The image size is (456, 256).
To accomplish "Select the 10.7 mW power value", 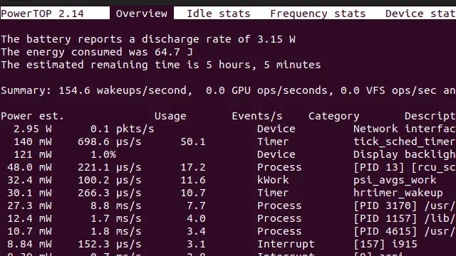I will point(29,231).
